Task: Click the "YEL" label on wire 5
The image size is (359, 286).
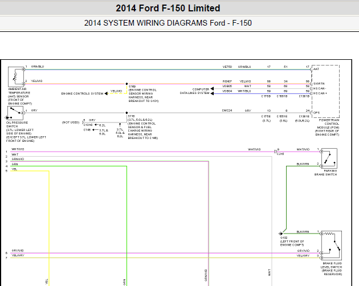Action: (14, 169)
